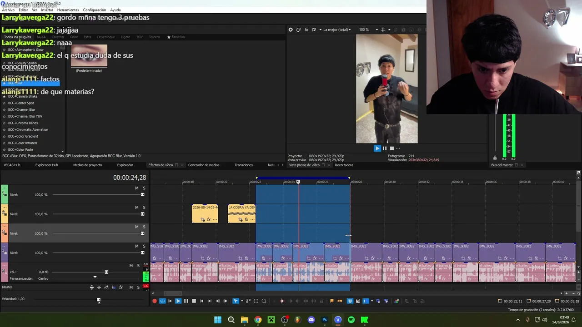Screen dimensions: 582x327
Task: Open event FX on the 2026-08-14 yellow clip
Action: pyautogui.click(x=209, y=220)
